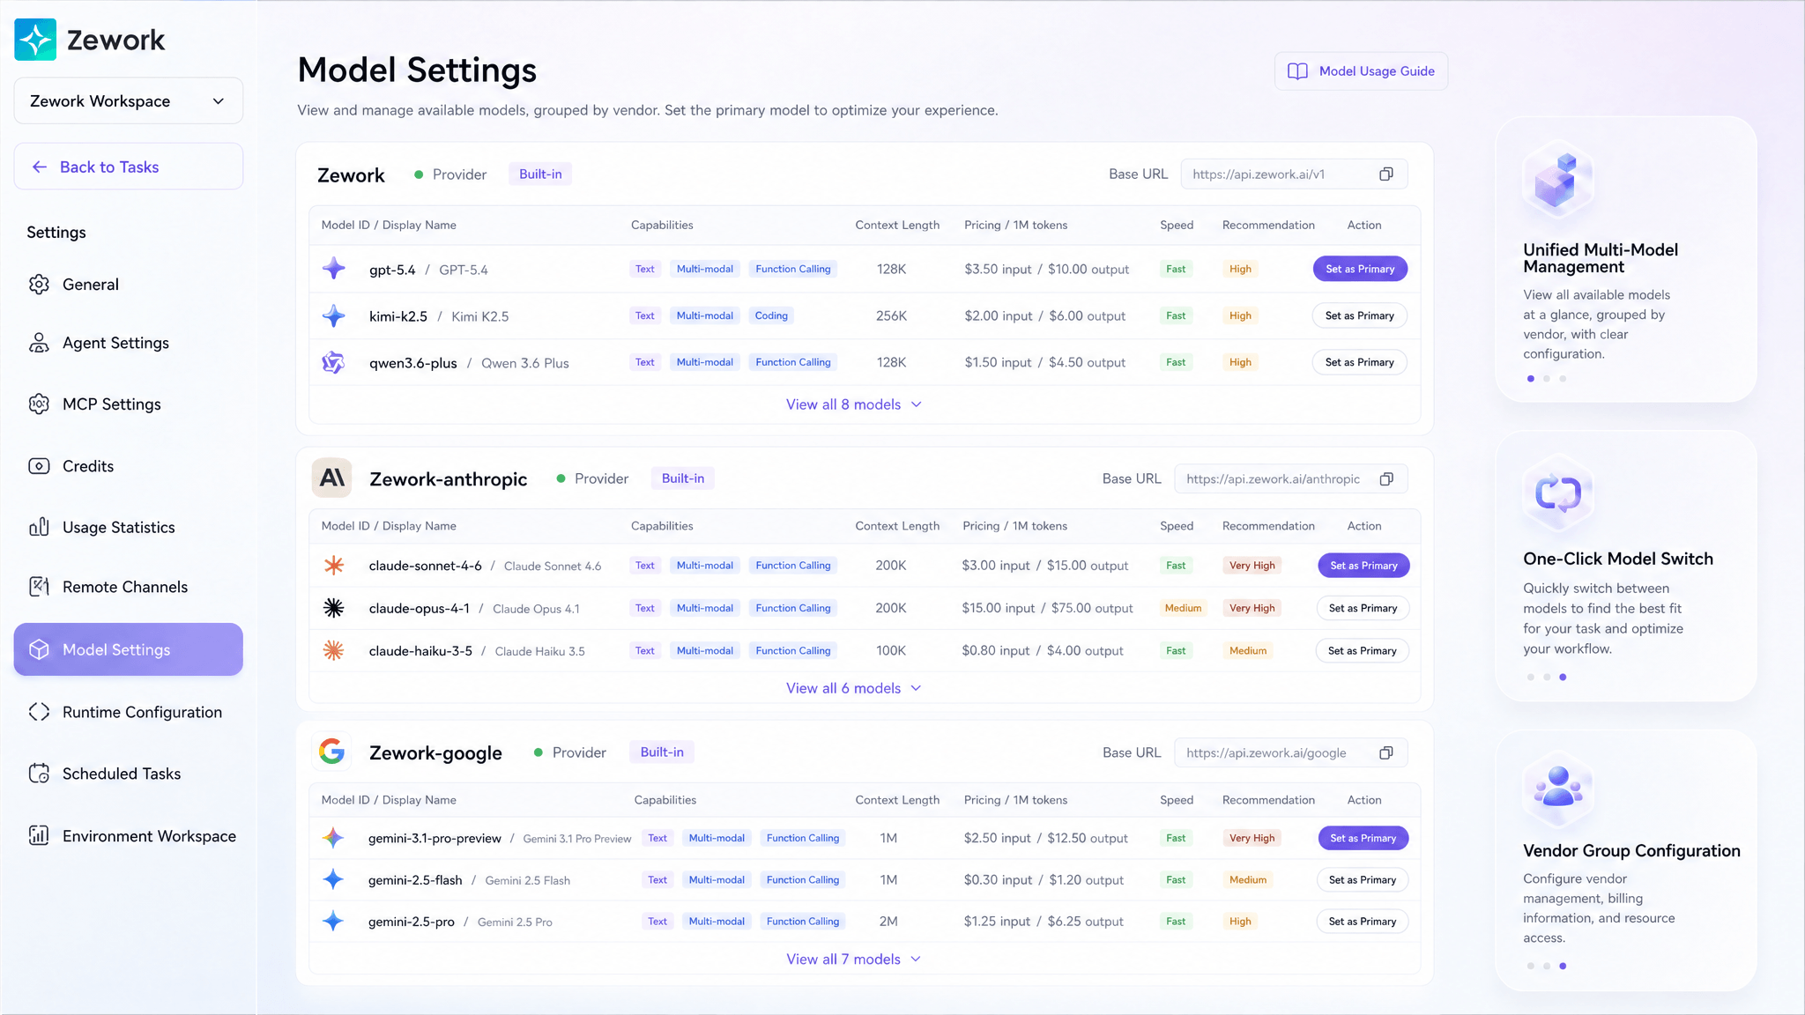
Task: Click the Vendor Group Configuration people icon
Action: (x=1558, y=786)
